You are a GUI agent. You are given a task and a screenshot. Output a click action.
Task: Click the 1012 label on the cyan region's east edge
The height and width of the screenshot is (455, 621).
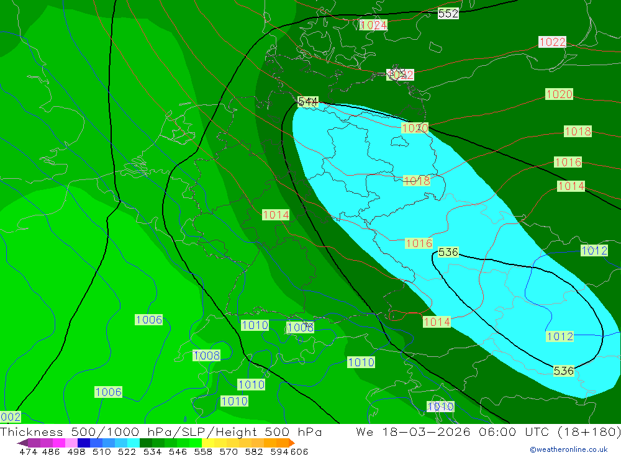tap(594, 250)
